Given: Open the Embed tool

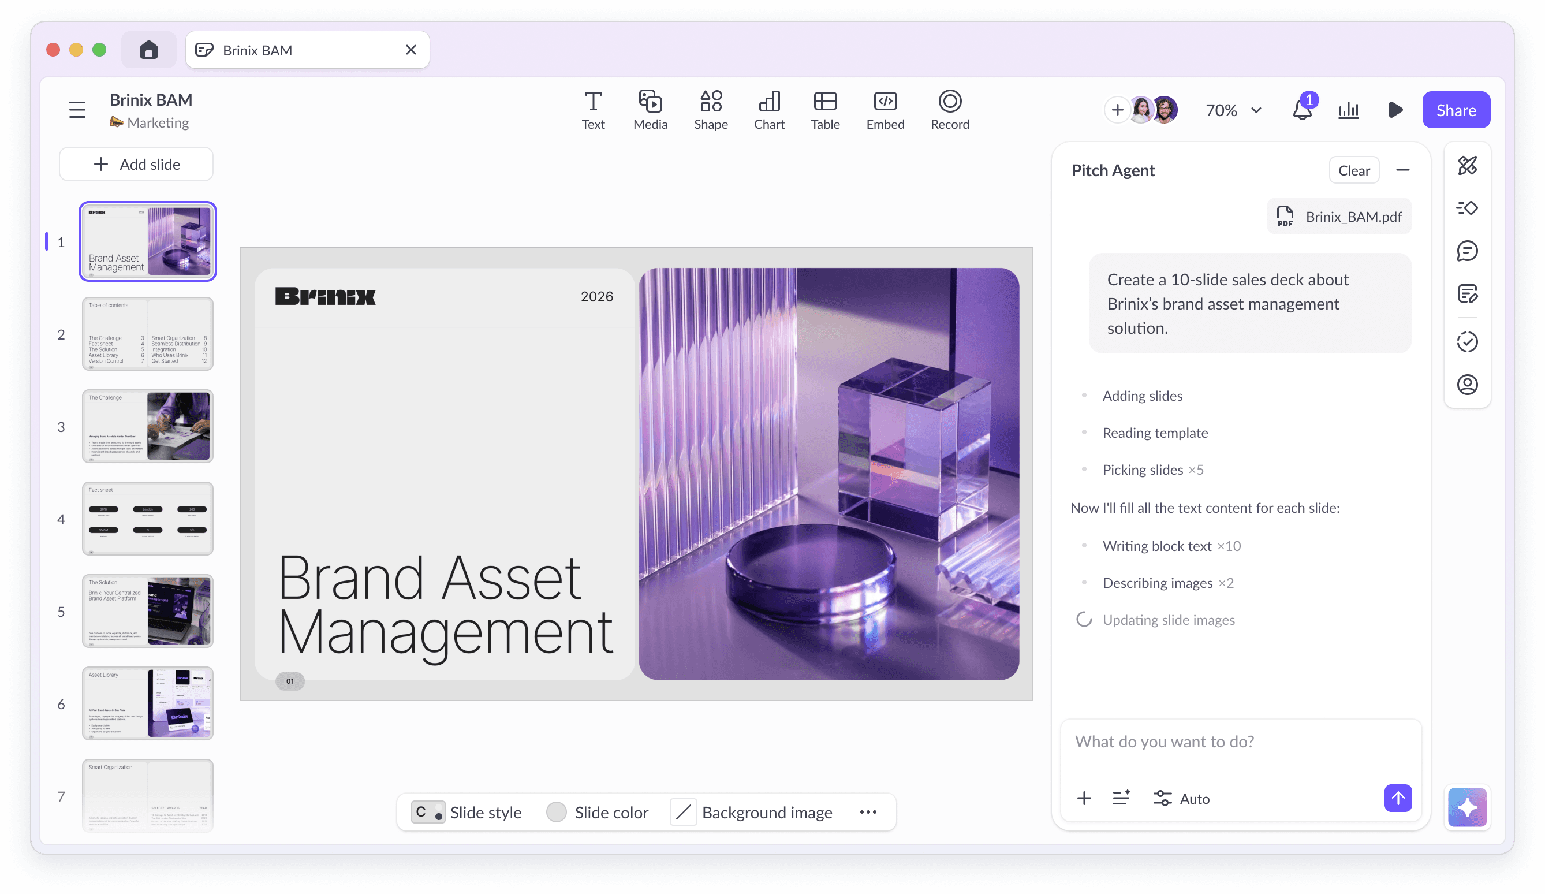Looking at the screenshot, I should point(885,110).
